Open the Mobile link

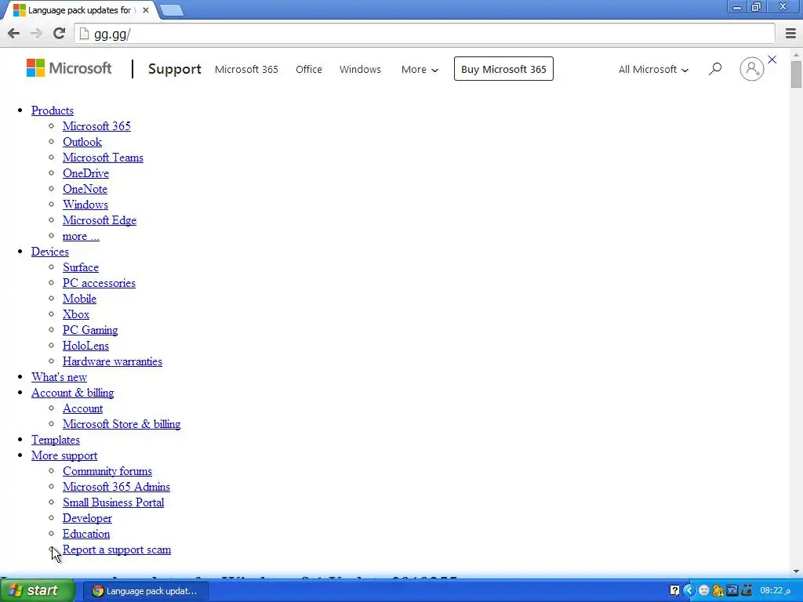[x=79, y=299]
